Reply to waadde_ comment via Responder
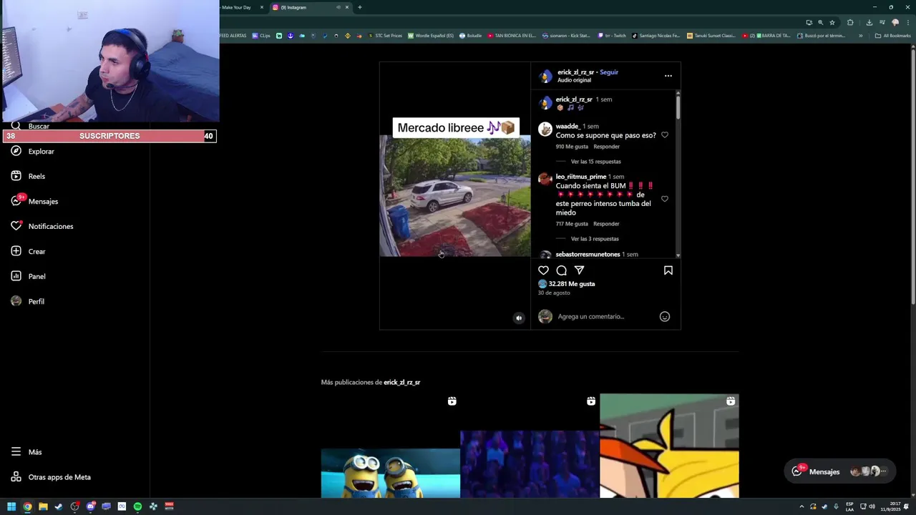Image resolution: width=916 pixels, height=515 pixels. [x=606, y=147]
